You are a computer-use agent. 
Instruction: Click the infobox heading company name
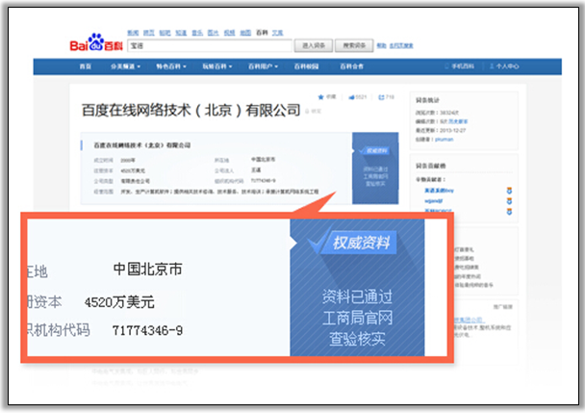(141, 145)
